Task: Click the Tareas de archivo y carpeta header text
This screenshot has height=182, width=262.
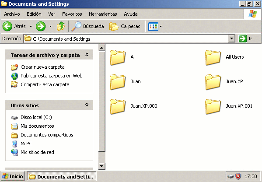Action: tap(45, 55)
